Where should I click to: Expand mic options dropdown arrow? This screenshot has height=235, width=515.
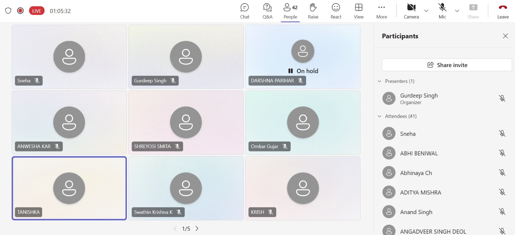pos(457,11)
